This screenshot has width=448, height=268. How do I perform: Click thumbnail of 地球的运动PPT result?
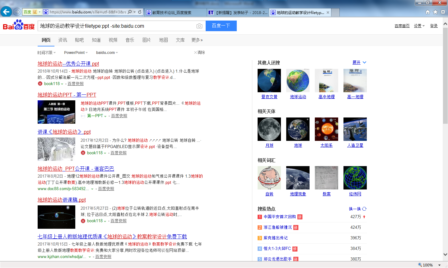point(56,112)
